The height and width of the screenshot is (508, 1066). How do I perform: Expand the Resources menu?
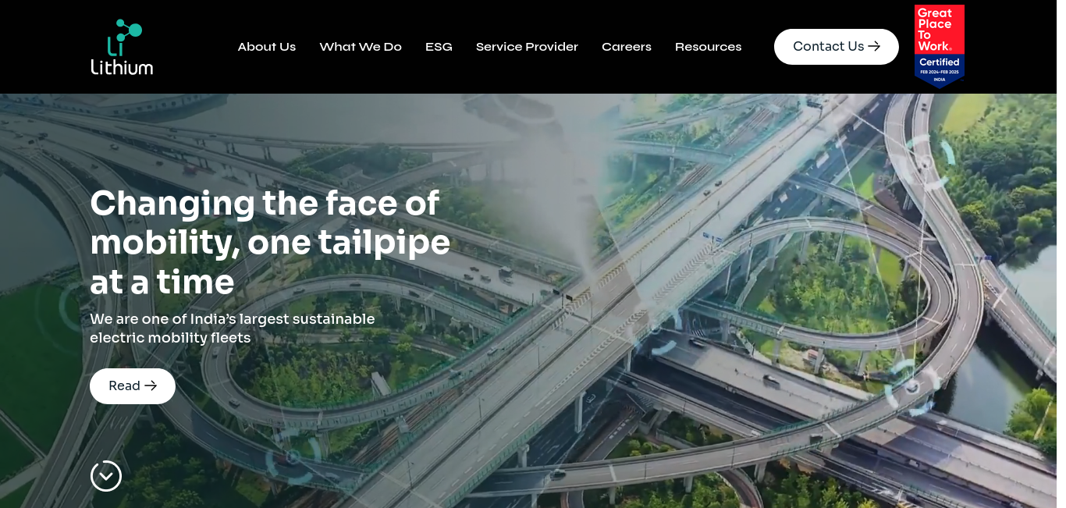click(x=709, y=47)
